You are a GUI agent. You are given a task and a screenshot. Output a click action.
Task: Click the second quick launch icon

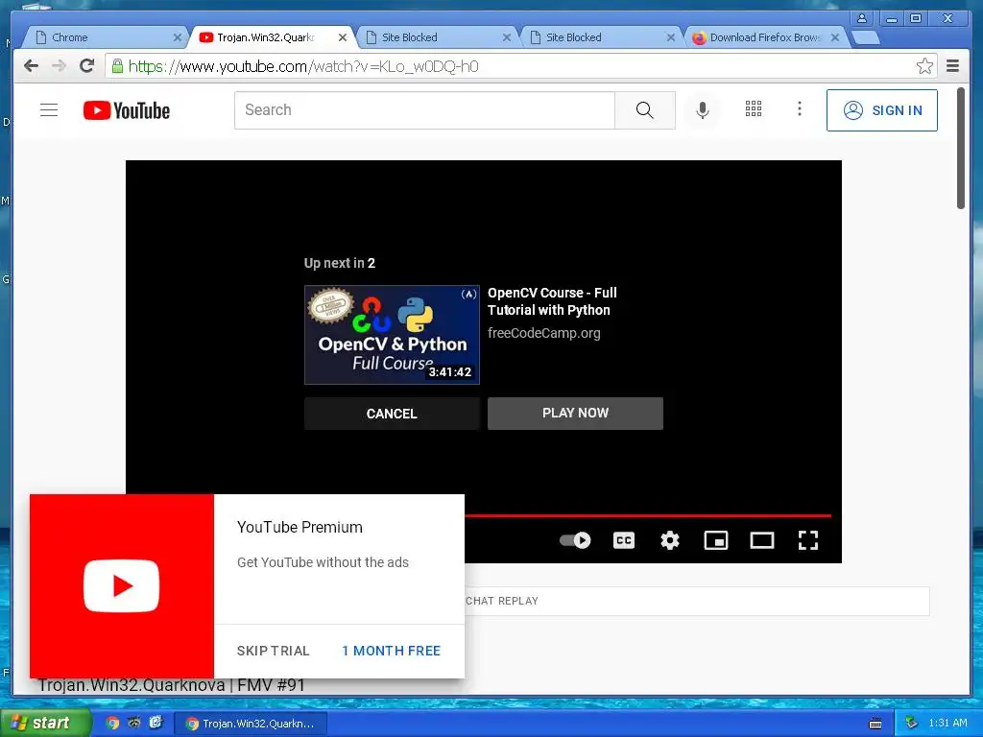point(134,724)
